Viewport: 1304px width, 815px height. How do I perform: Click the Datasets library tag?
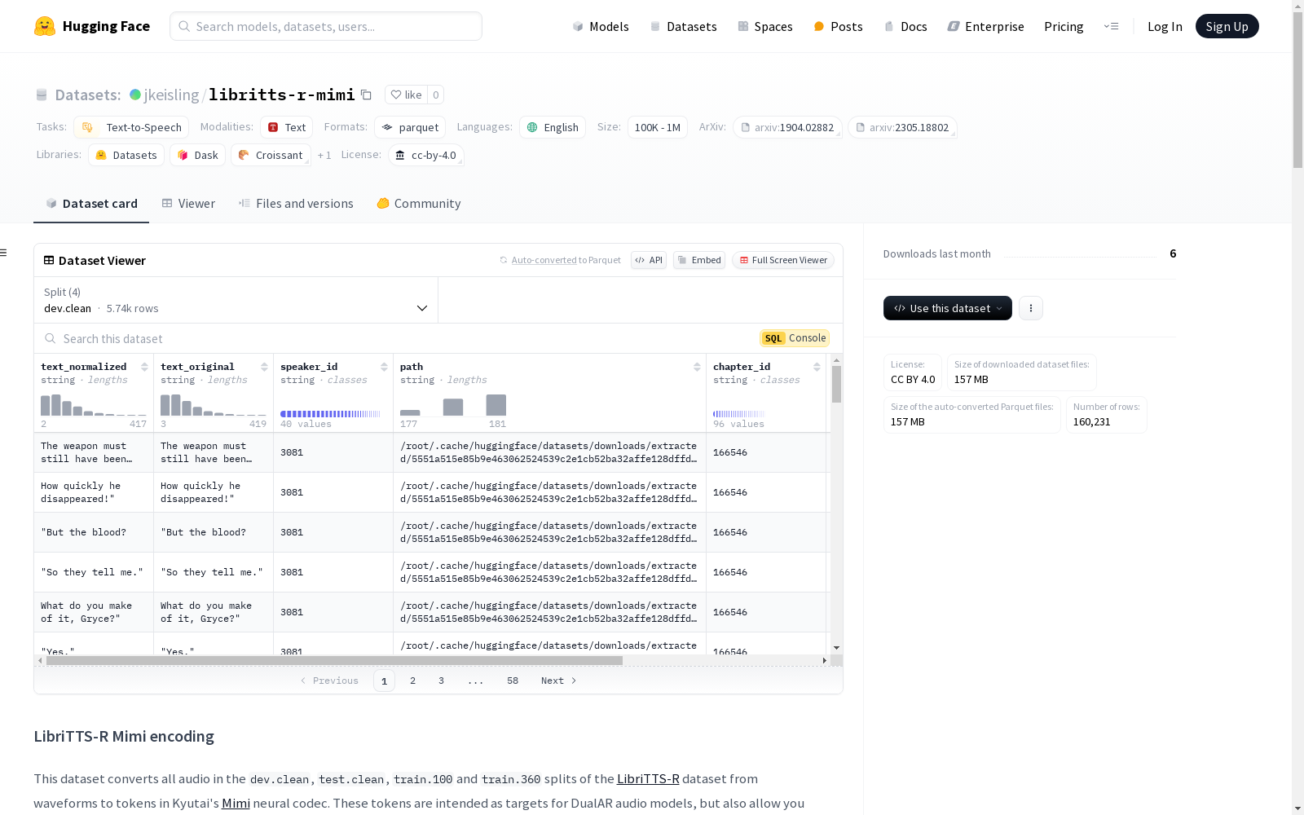click(x=126, y=155)
